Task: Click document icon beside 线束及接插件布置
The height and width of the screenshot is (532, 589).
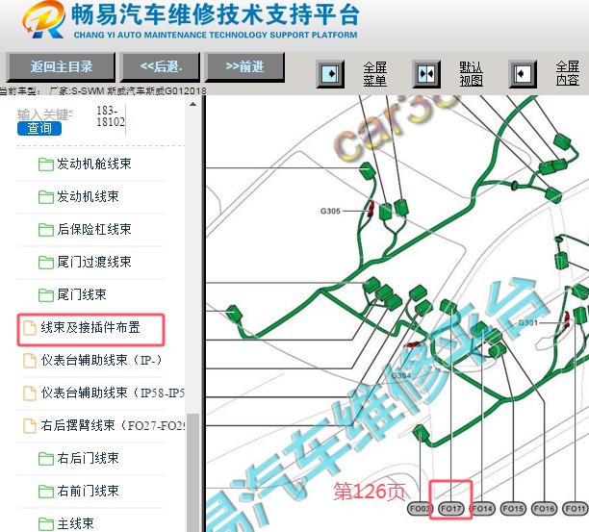Action: (30, 328)
